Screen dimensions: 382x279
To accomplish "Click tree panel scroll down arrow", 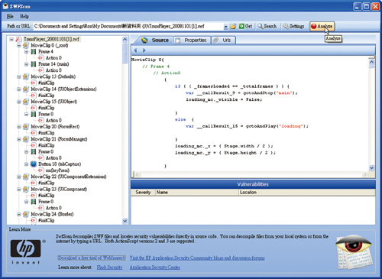I will 125,221.
